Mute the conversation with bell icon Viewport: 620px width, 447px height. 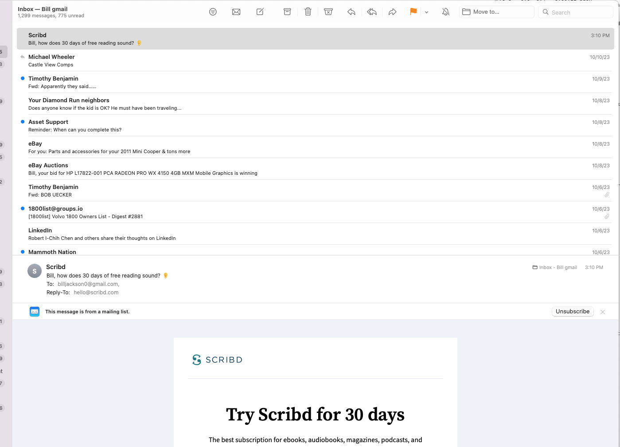click(446, 12)
